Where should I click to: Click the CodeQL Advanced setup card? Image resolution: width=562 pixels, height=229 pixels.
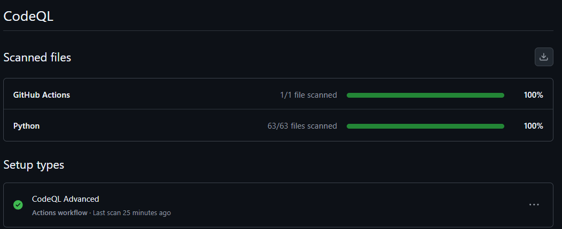coord(321,205)
